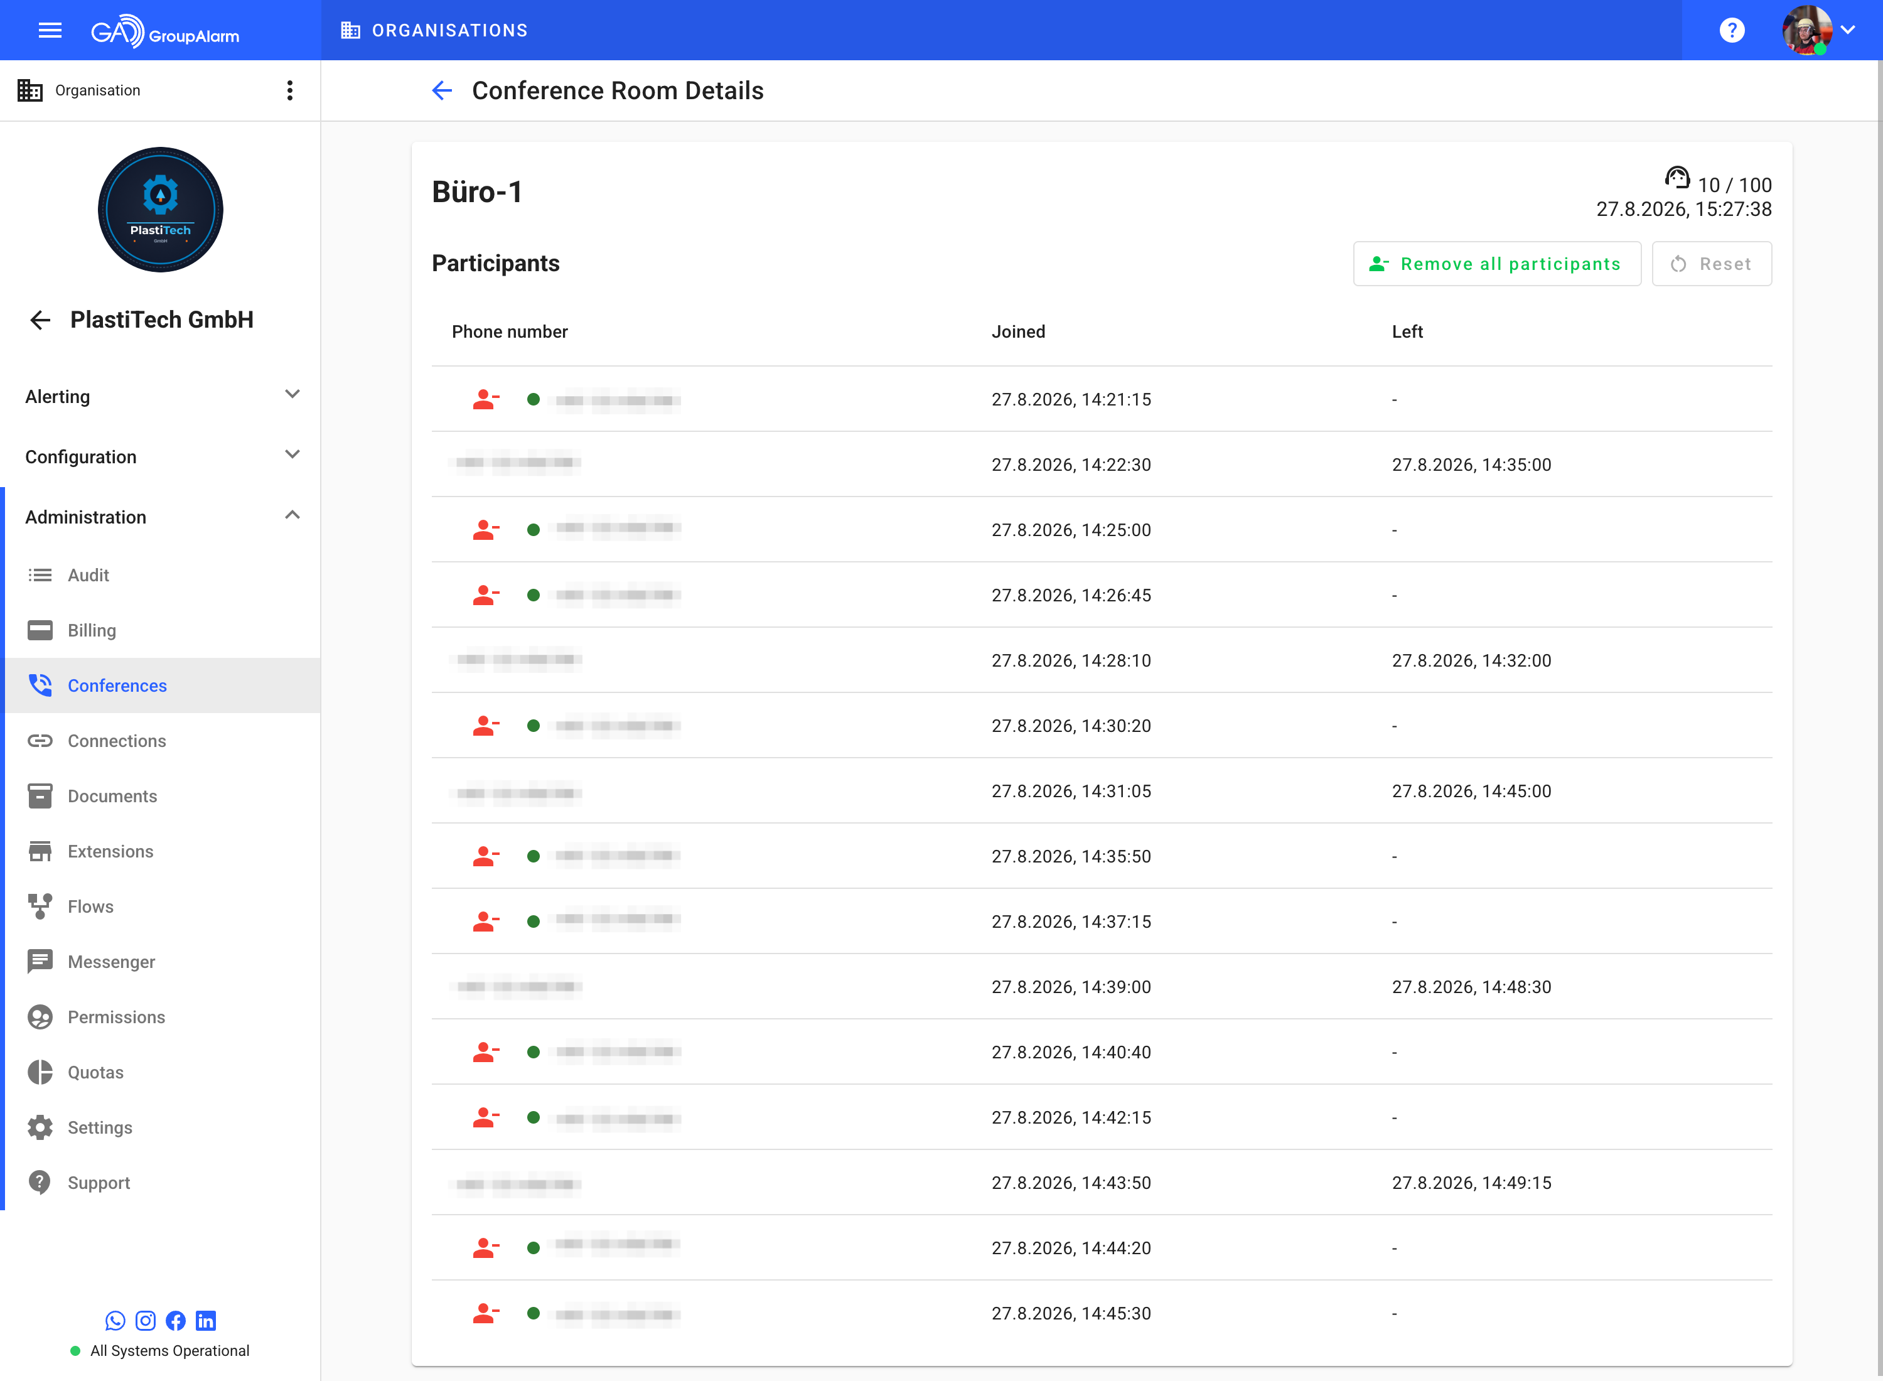Remove the participant who joined at 14:45:30
This screenshot has width=1883, height=1381.
pos(486,1314)
